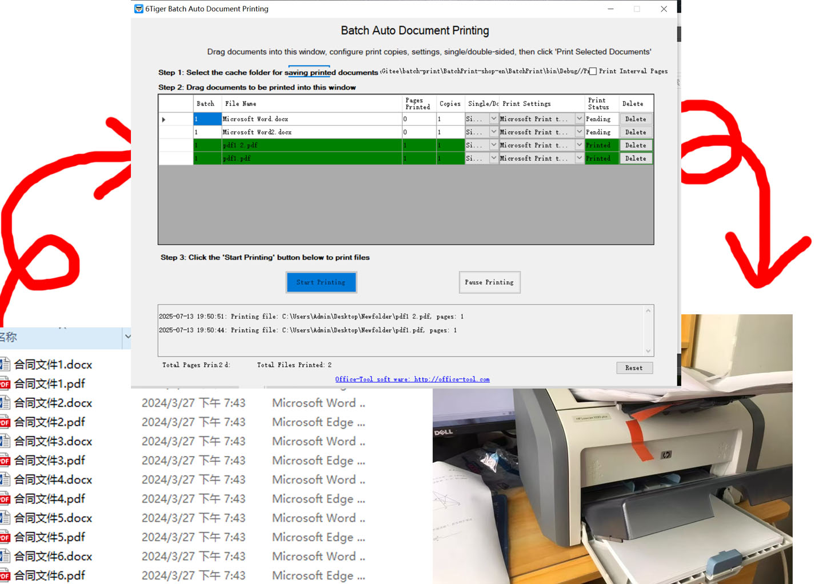Click the Print Settings column header
Viewport: 827px width, 584px height.
(542, 104)
